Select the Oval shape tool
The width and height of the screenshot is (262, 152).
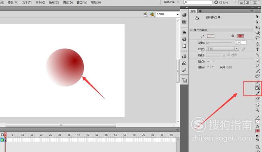(x=258, y=60)
